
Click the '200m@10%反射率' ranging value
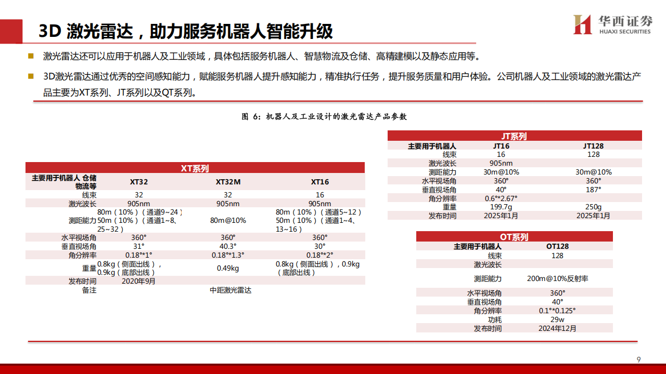(x=557, y=278)
